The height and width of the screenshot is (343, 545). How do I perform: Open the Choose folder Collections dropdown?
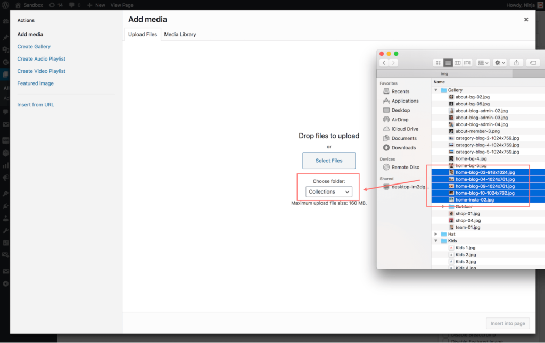(x=328, y=191)
